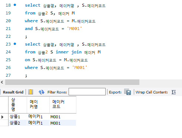Screen dimensions: 182x138
Task: Click the current row arrow indicator
Action: click(x=2, y=117)
